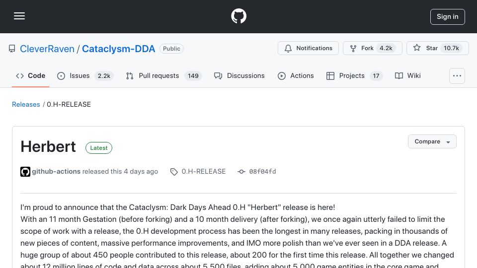Click the Actions play icon
The height and width of the screenshot is (268, 477).
282,76
